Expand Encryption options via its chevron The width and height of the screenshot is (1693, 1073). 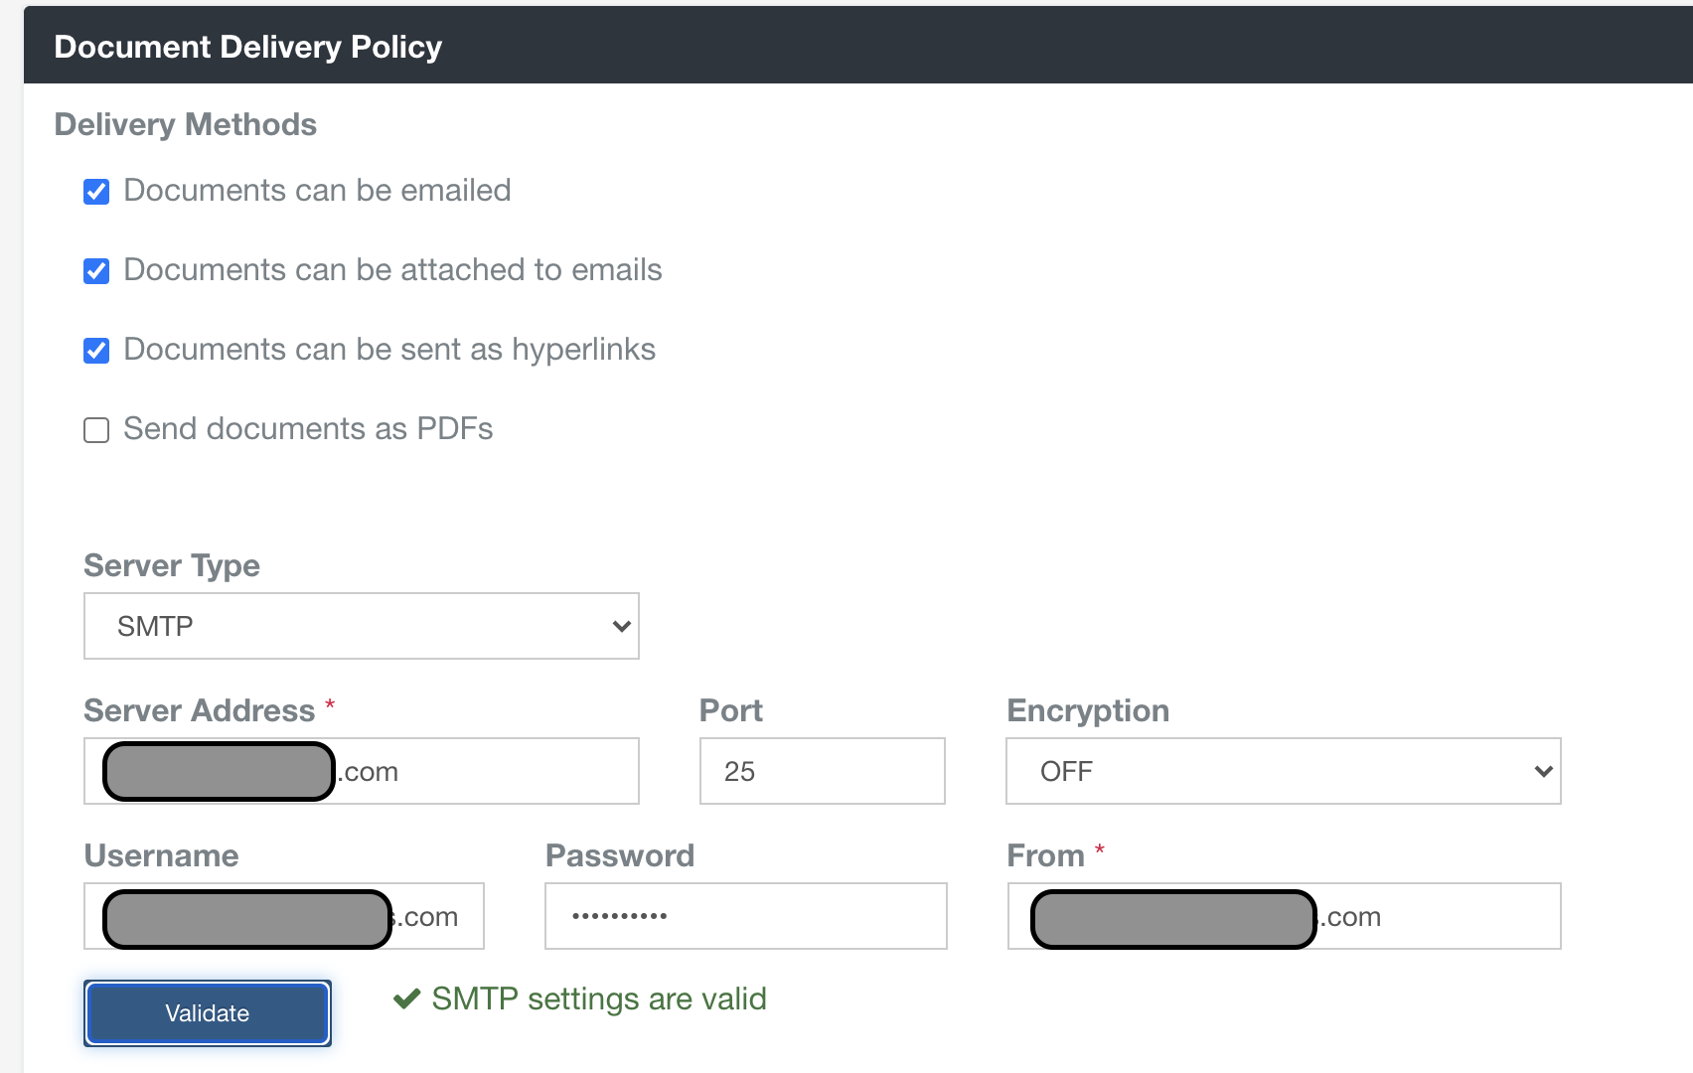pyautogui.click(x=1542, y=771)
